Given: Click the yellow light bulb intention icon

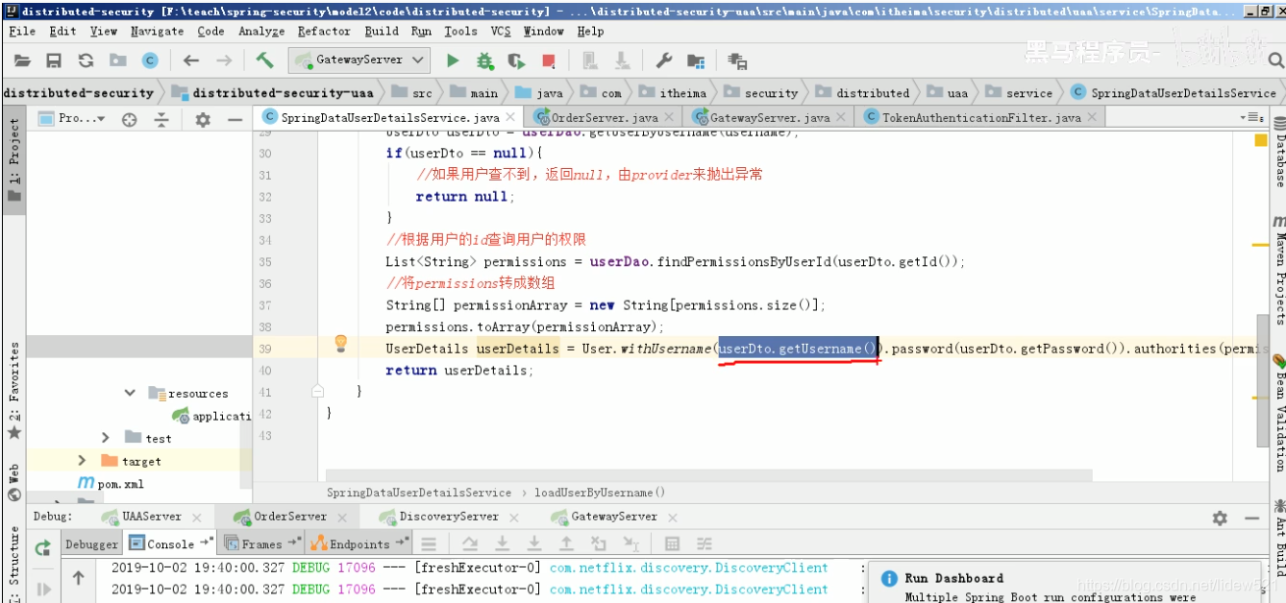Looking at the screenshot, I should pyautogui.click(x=340, y=344).
